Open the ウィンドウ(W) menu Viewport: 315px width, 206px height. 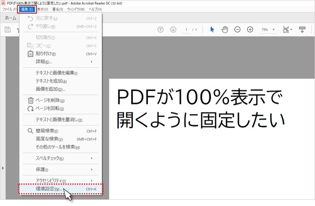pyautogui.click(x=76, y=9)
